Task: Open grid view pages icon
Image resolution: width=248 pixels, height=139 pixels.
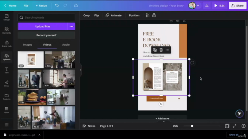Action: coord(227,126)
